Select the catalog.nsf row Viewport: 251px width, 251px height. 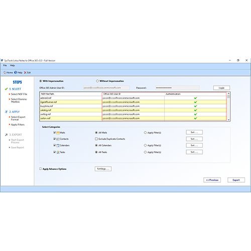[133, 110]
